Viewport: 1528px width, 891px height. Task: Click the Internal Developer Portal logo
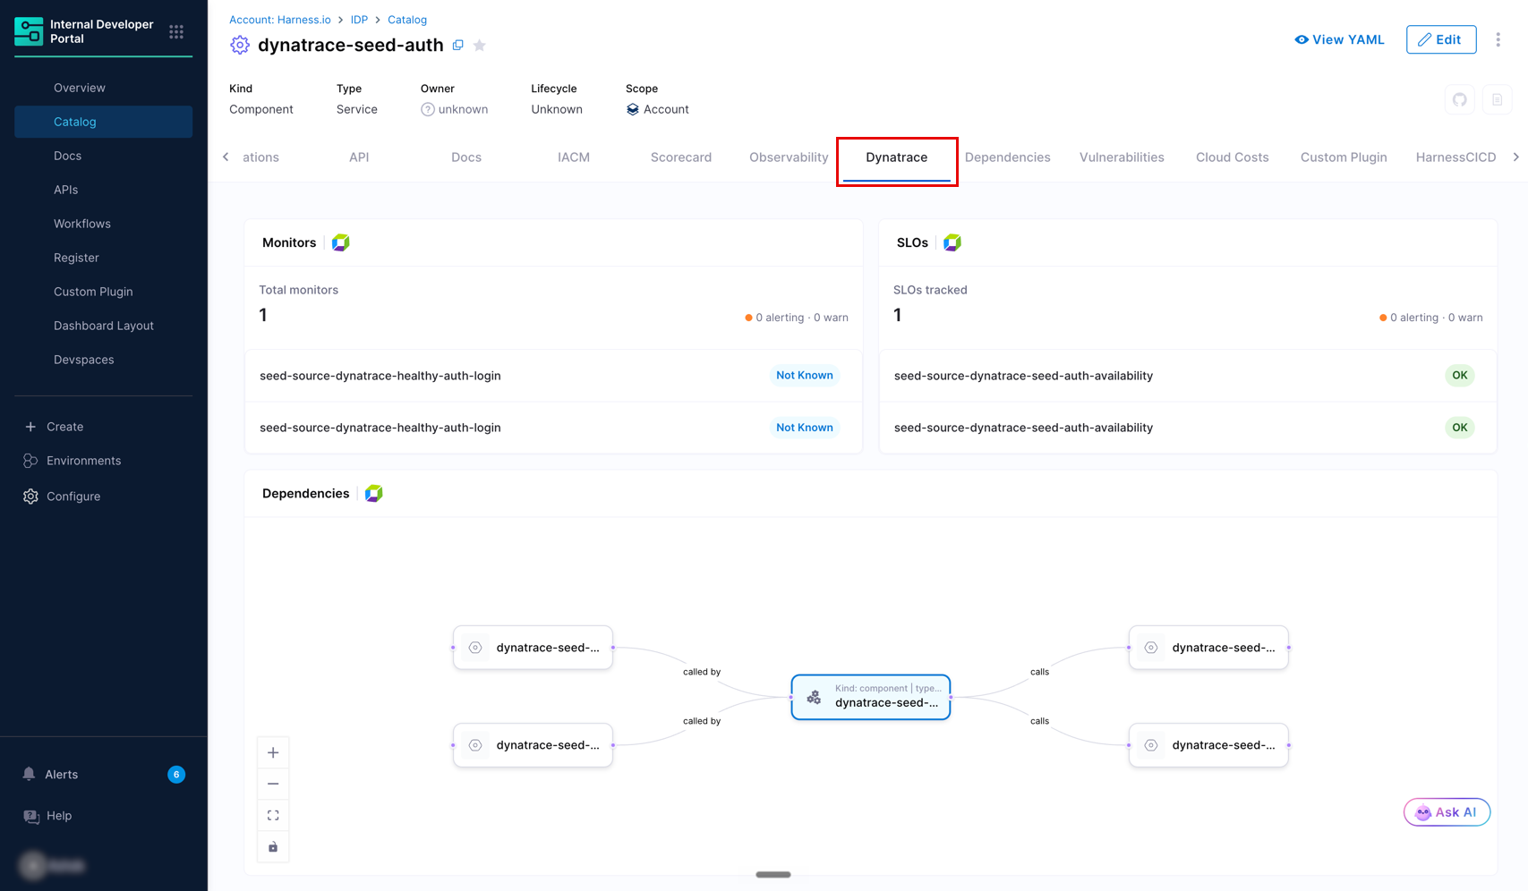pyautogui.click(x=29, y=31)
